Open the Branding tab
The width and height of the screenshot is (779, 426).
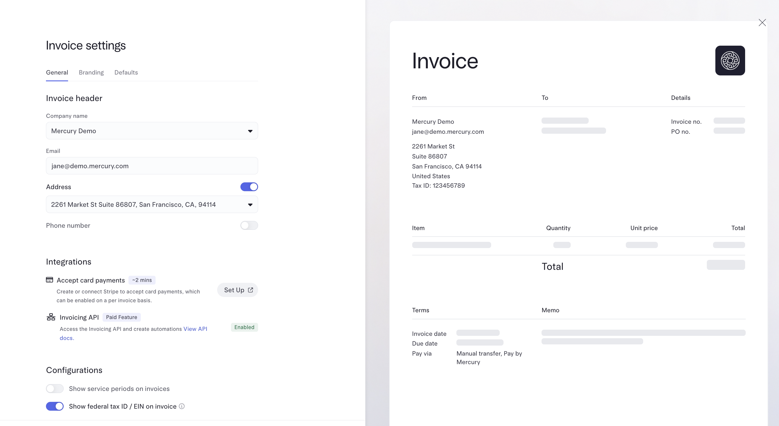[91, 72]
